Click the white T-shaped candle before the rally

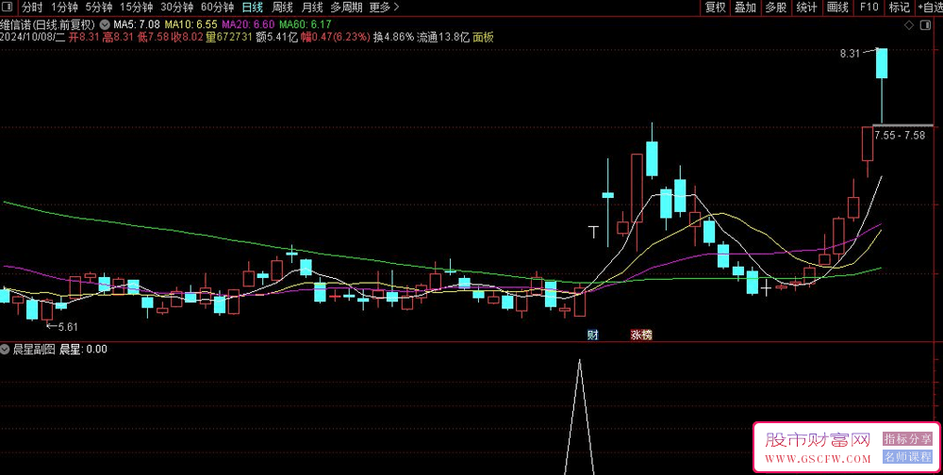[594, 232]
